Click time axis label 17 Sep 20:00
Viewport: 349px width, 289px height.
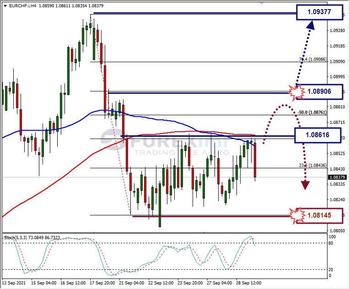coord(102,283)
